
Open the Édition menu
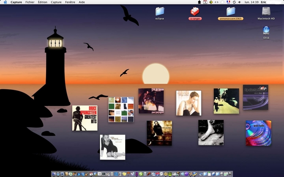[43, 2]
